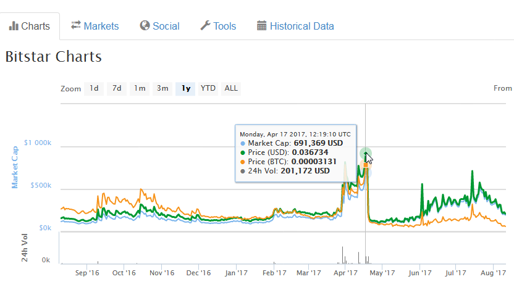The width and height of the screenshot is (514, 287).
Task: Click the May '17 date label
Action: 382,273
